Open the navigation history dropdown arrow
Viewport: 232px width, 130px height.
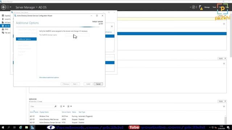pos(11,7)
